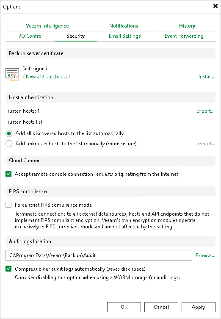Viewport: 221px width, 319px height.
Task: Click the CN=srv121.tech.local certificate link
Action: point(46,77)
